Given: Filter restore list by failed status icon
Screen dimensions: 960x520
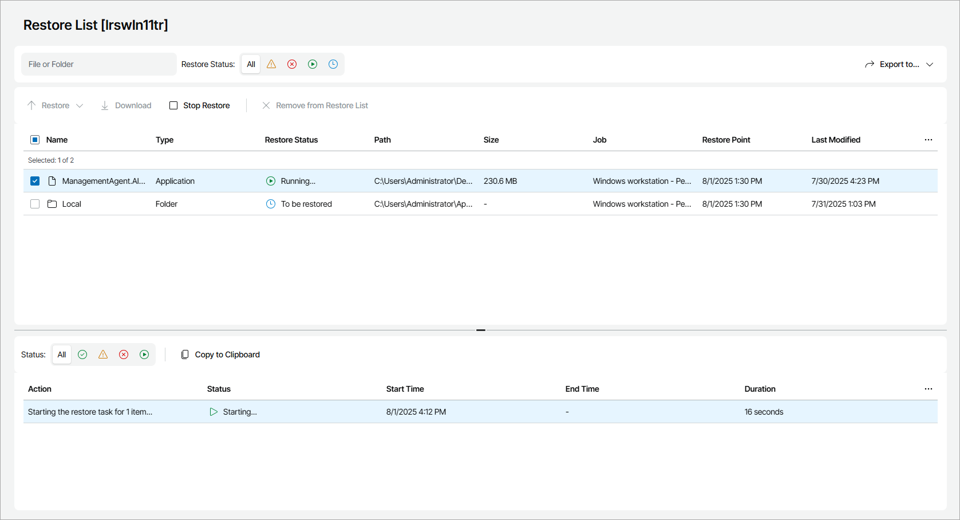Looking at the screenshot, I should coord(292,64).
